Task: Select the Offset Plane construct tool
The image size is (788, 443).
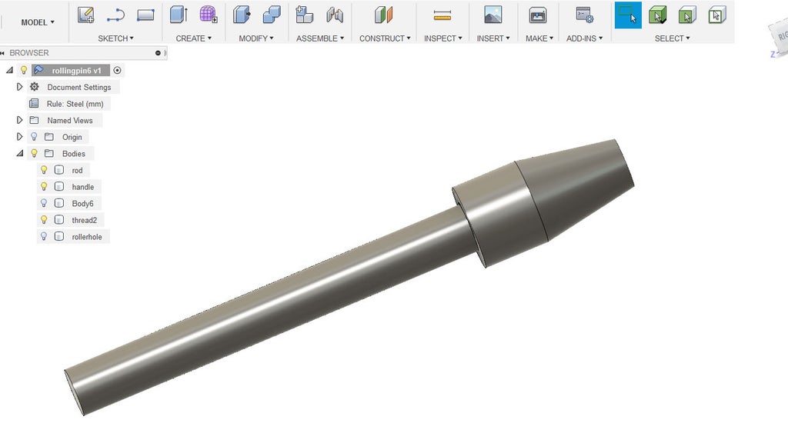Action: pos(383,15)
